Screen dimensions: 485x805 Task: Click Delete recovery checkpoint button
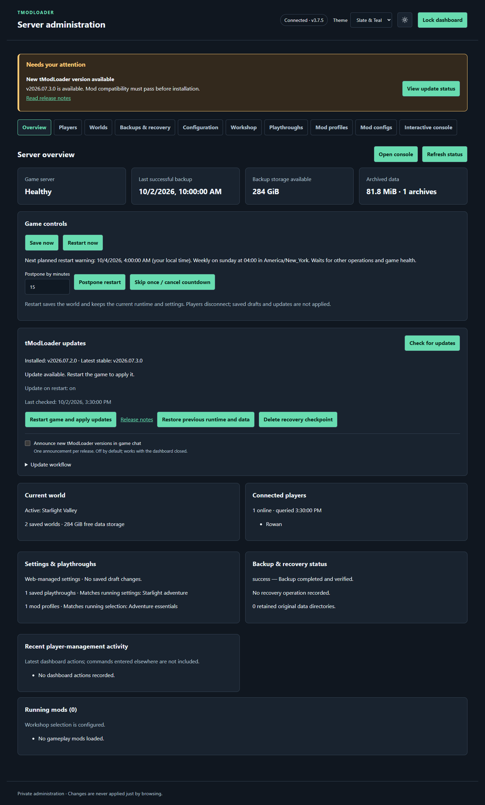(x=298, y=419)
